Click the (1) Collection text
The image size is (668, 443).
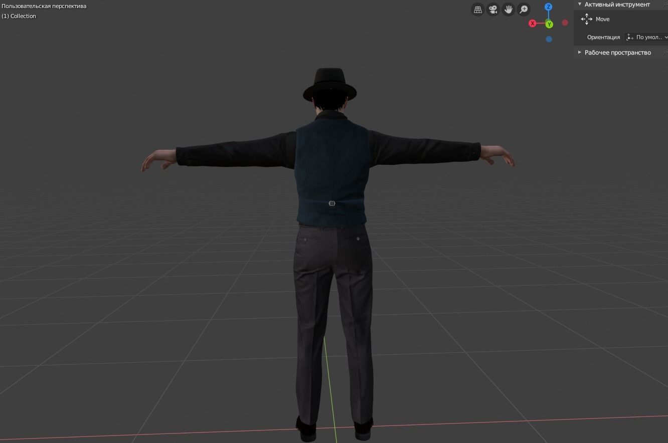(19, 16)
